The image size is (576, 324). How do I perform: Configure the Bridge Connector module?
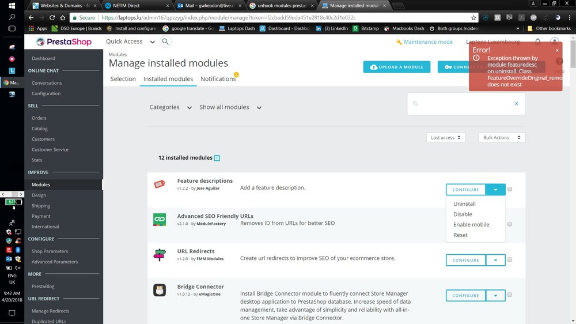(465, 296)
